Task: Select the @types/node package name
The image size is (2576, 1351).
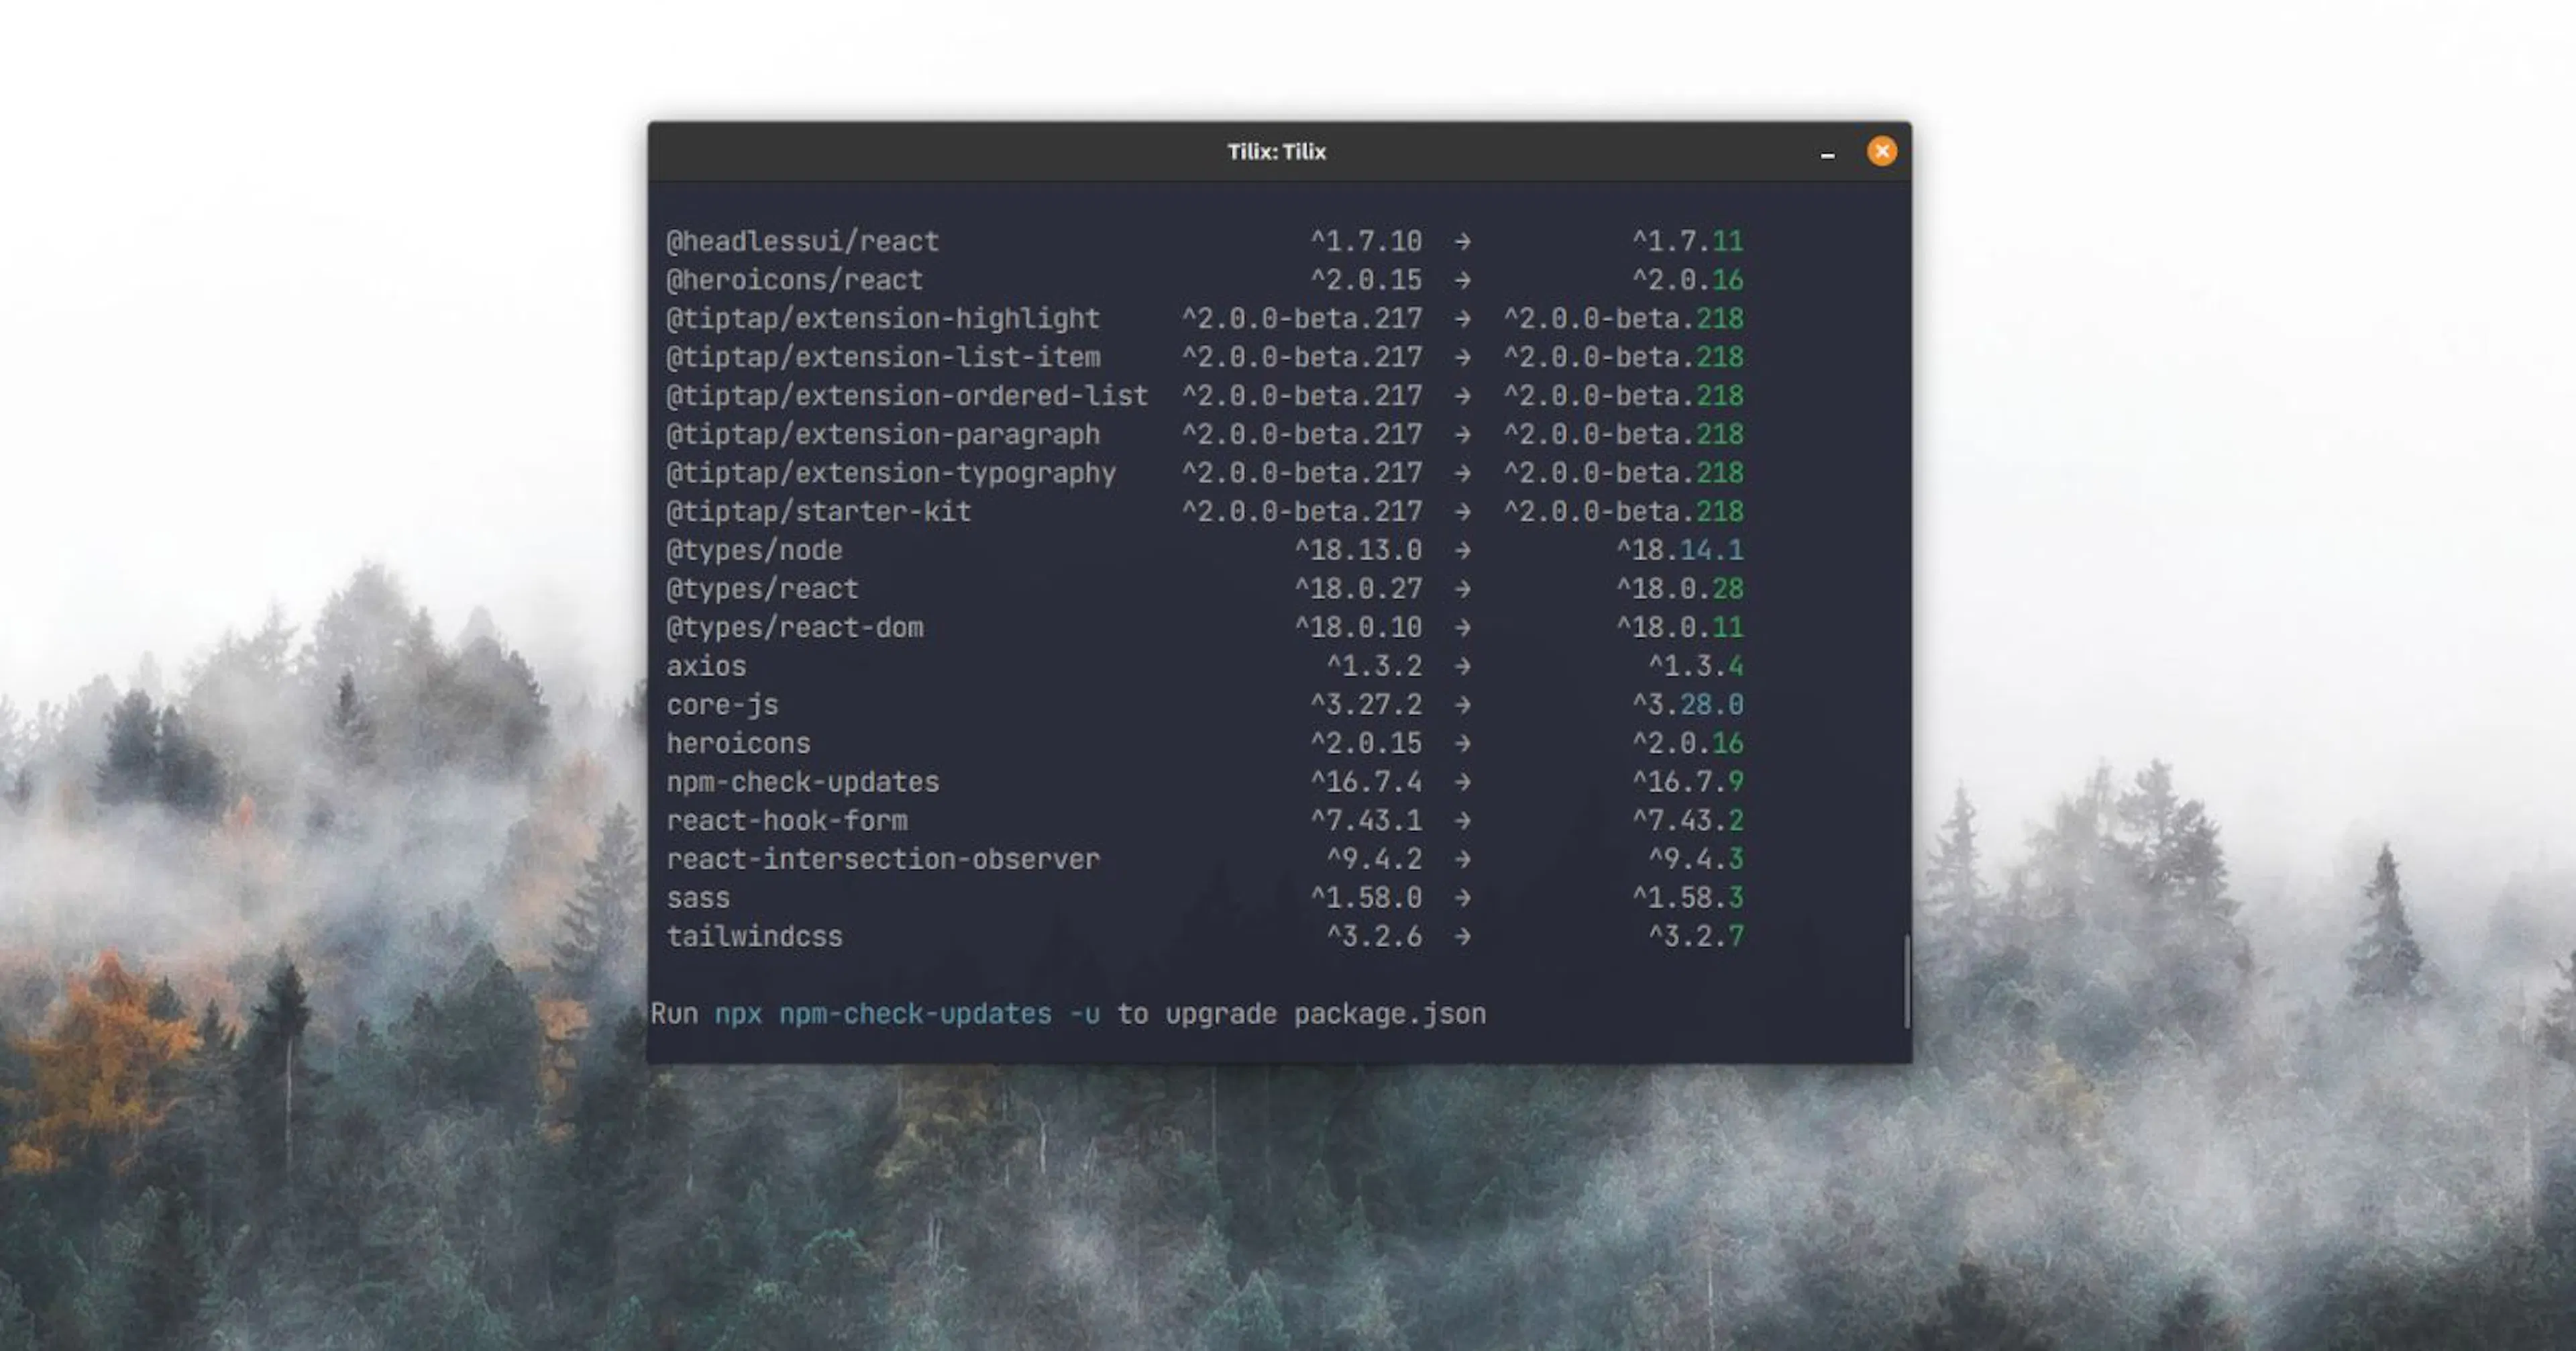Action: point(754,550)
